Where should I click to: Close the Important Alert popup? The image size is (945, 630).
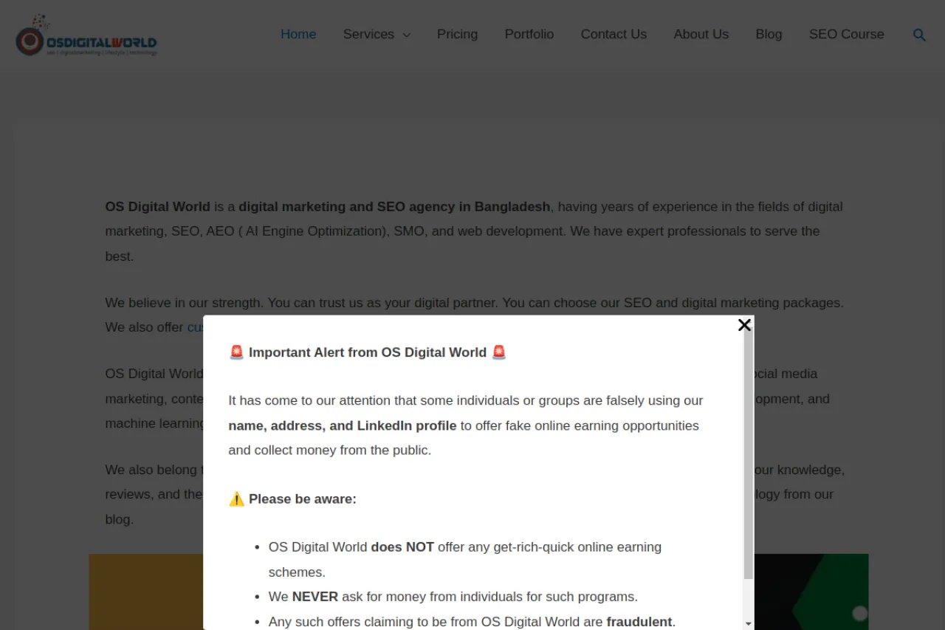744,325
